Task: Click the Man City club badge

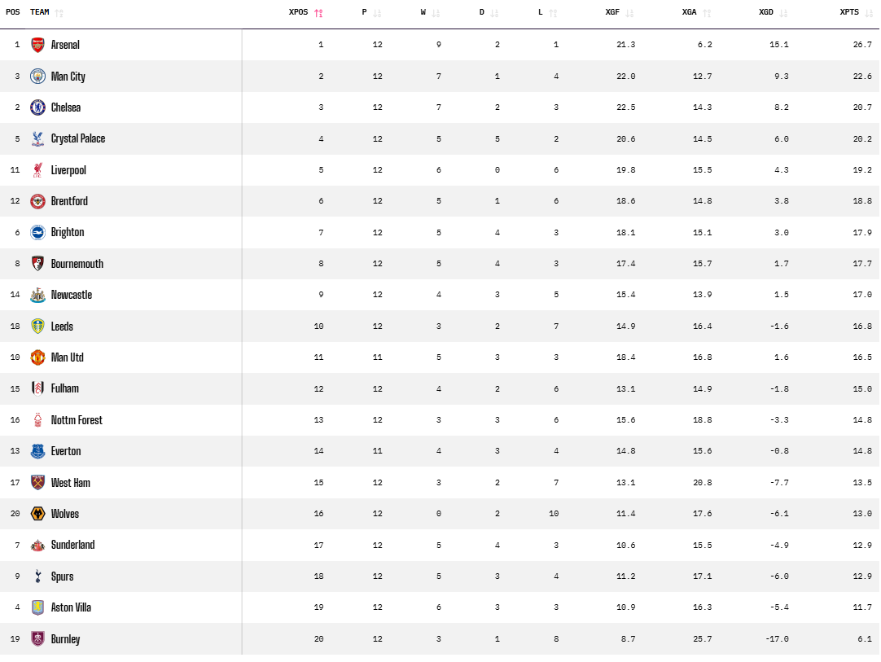Action: [37, 77]
